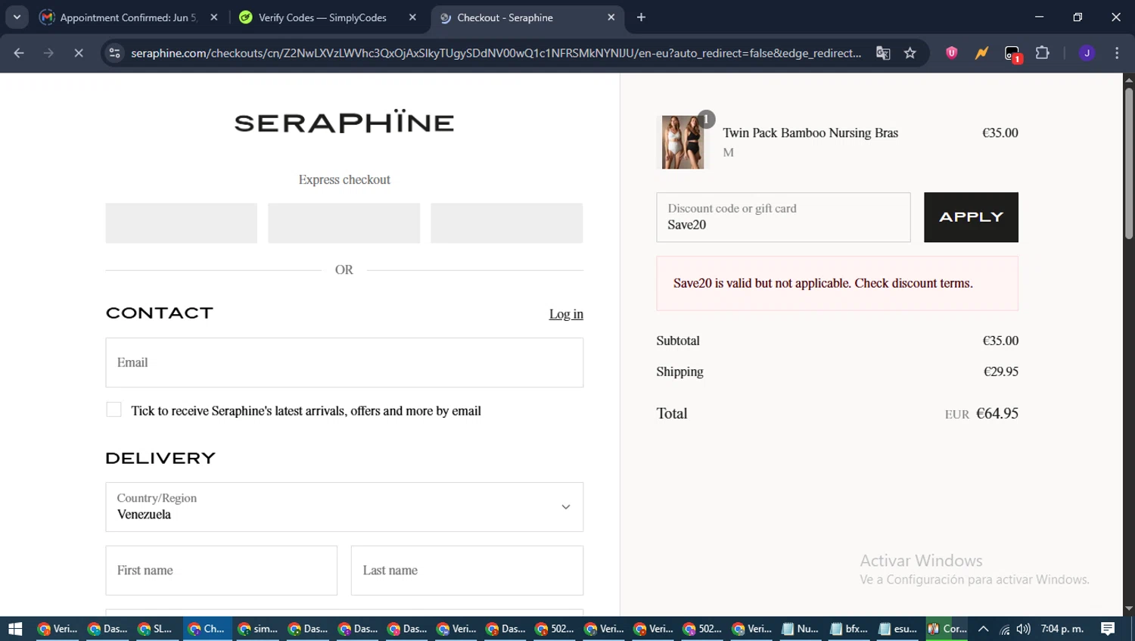This screenshot has width=1135, height=641.
Task: Open the taskbar clock showing 7:04 p. m.
Action: coord(1062,629)
